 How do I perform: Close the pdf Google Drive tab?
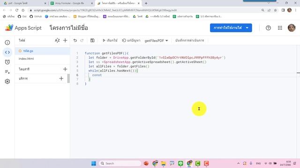(x=45, y=3)
